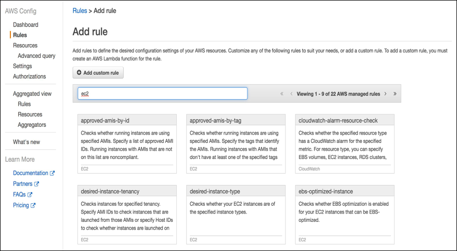Click the external link icon beside Partners
The image size is (457, 251).
click(x=36, y=184)
